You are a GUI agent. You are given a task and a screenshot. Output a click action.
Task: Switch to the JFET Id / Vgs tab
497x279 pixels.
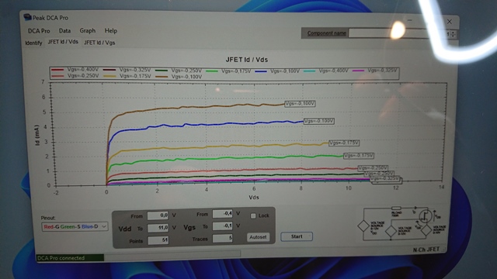pyautogui.click(x=99, y=43)
